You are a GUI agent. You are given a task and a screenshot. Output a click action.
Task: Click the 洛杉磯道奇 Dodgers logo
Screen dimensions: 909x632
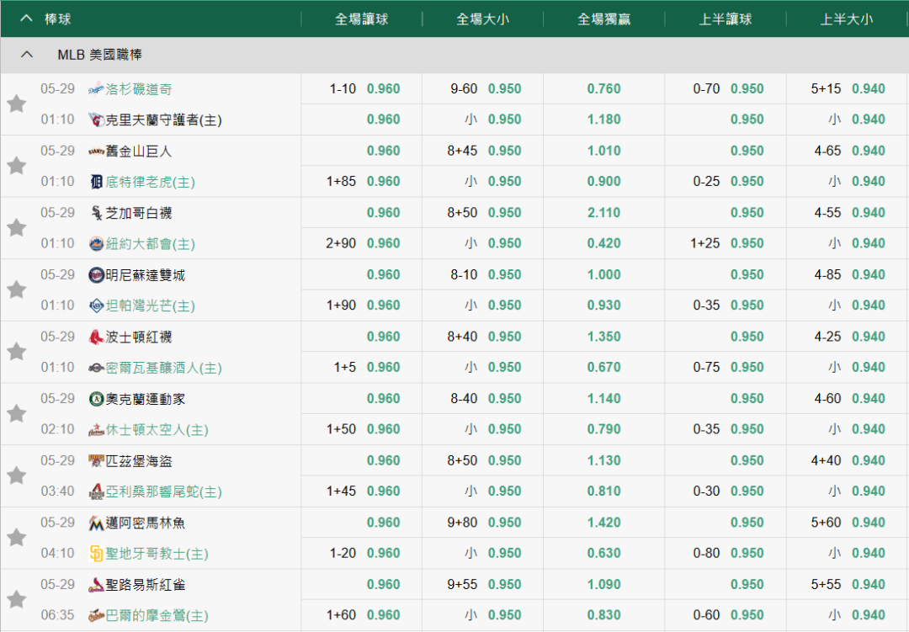[96, 88]
